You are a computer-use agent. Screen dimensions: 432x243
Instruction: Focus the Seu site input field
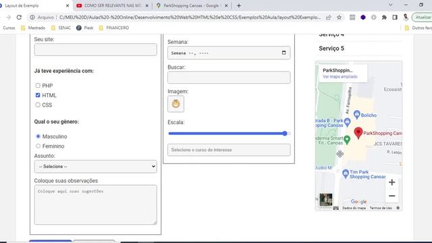(x=96, y=49)
